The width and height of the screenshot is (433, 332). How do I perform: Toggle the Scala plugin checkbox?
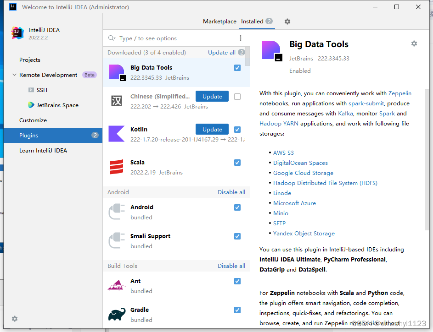[237, 163]
